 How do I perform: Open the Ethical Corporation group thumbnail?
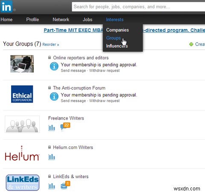point(22,94)
